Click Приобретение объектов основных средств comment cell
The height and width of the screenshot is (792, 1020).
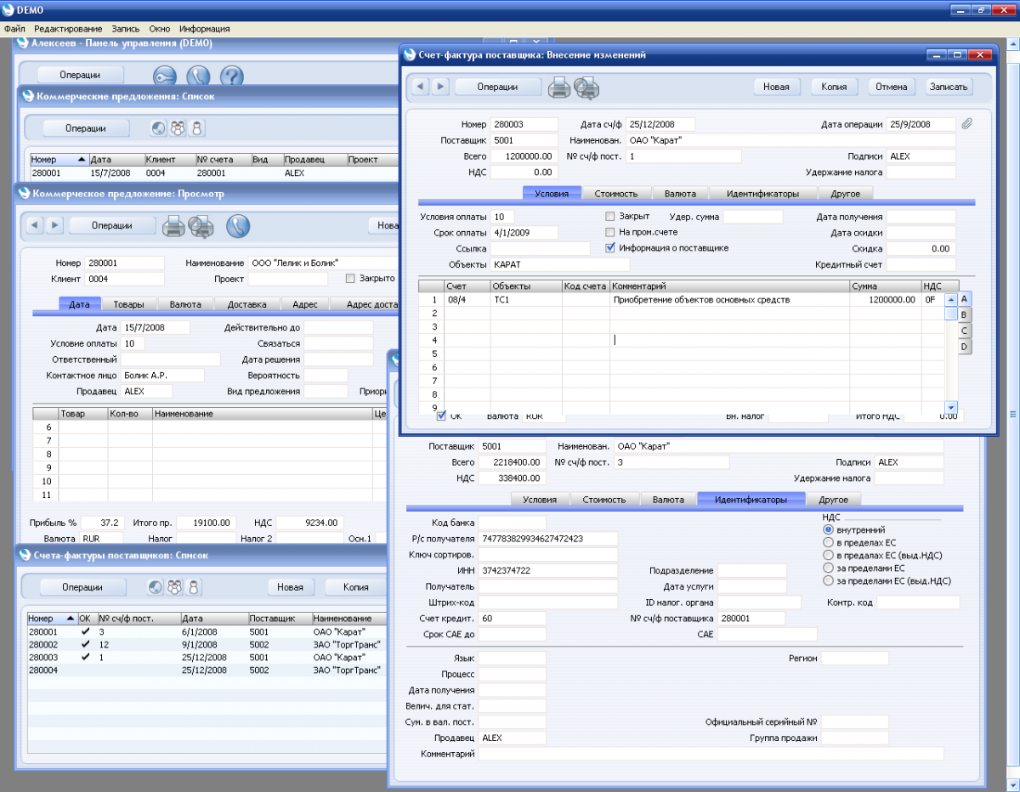pos(730,300)
